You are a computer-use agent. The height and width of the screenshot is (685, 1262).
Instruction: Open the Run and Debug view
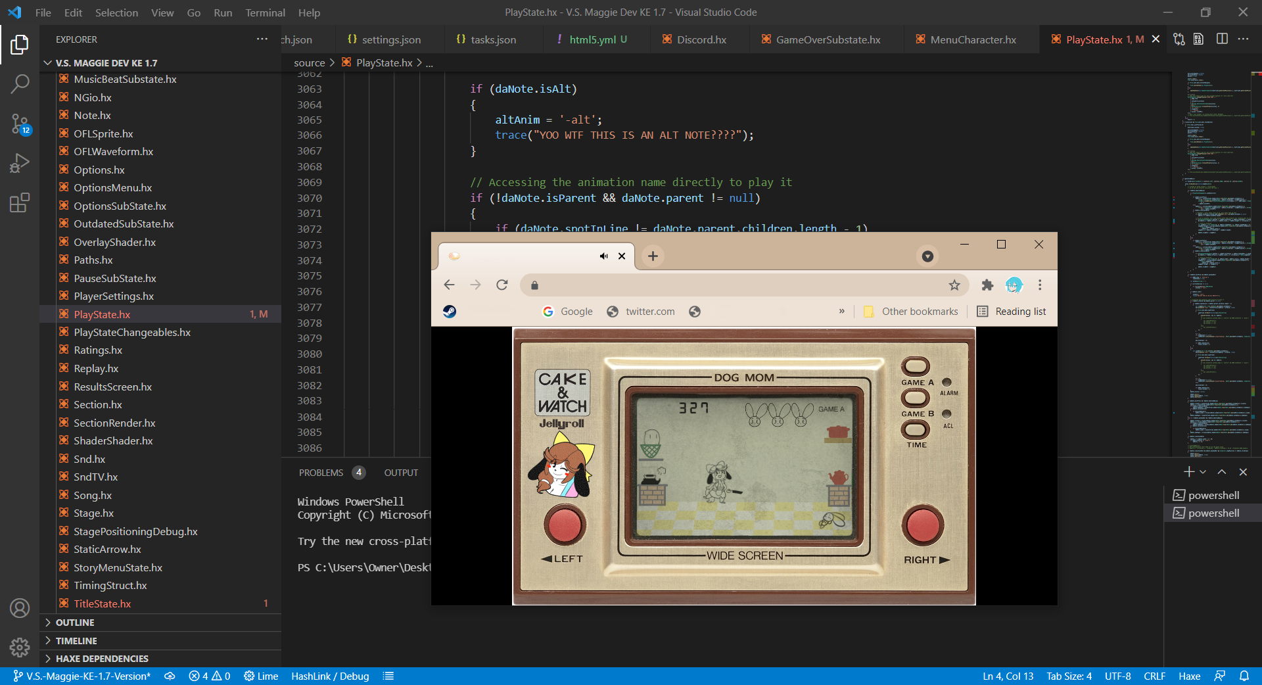[x=20, y=163]
